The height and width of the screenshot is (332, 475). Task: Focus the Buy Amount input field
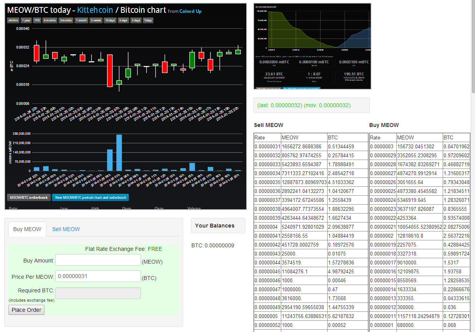point(98,260)
